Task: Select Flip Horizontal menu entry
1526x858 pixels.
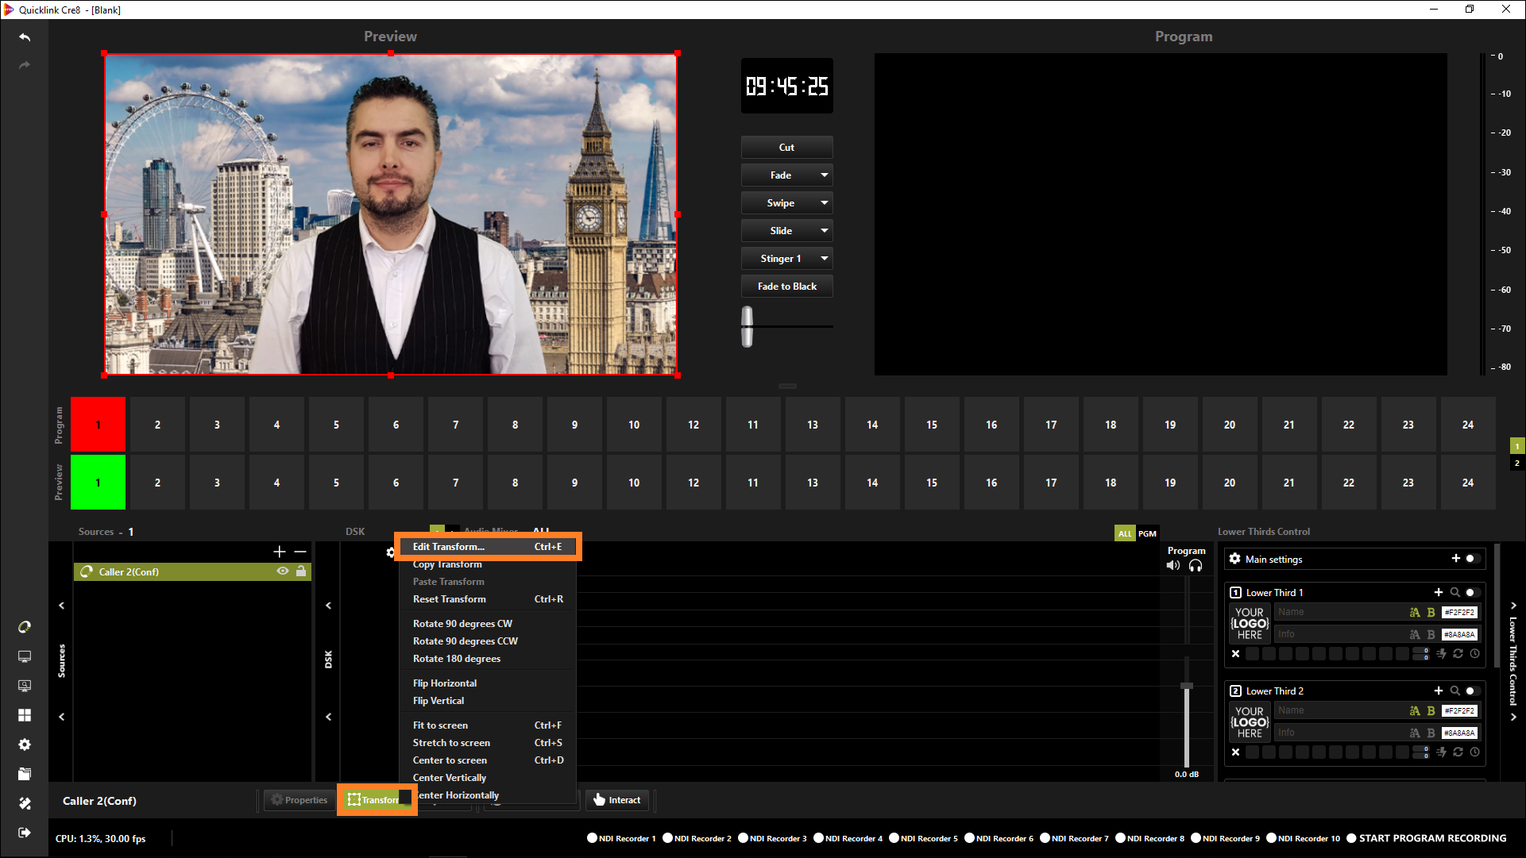Action: (x=445, y=683)
